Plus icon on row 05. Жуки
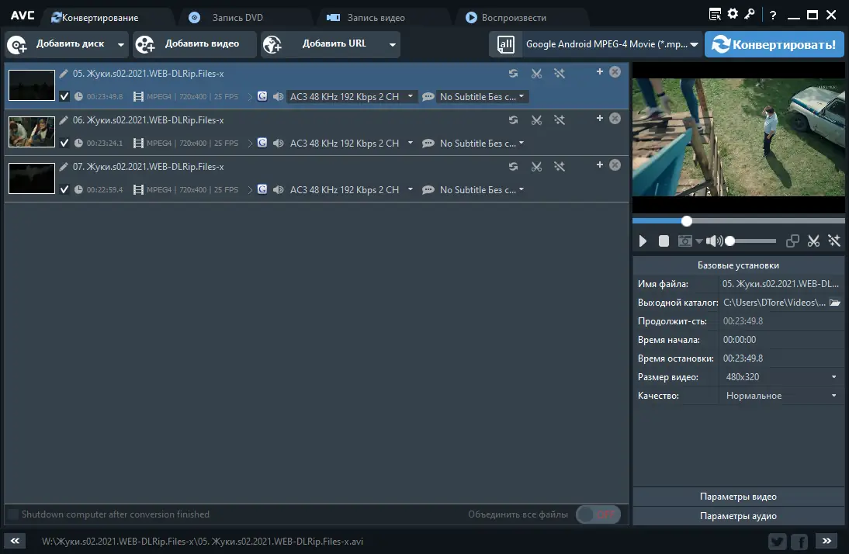This screenshot has height=554, width=849. point(599,71)
